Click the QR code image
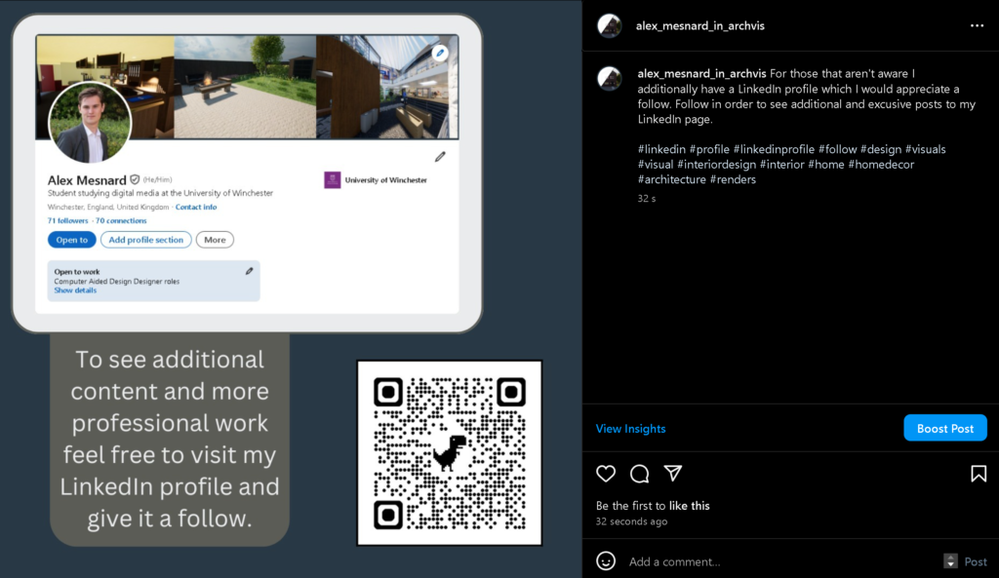The width and height of the screenshot is (999, 578). pyautogui.click(x=450, y=453)
